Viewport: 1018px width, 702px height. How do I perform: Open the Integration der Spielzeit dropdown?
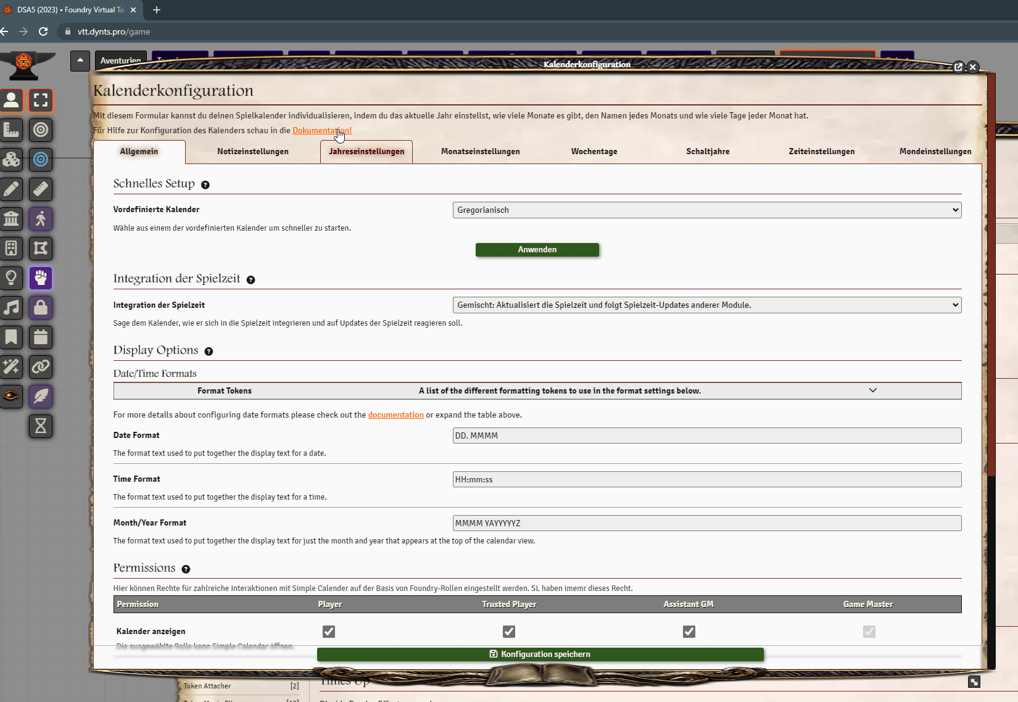pos(707,305)
